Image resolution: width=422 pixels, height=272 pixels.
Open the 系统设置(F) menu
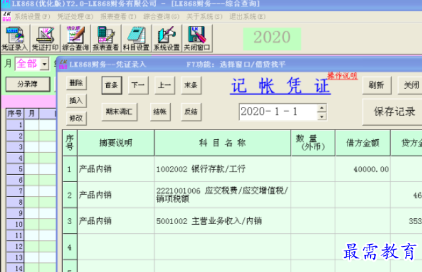pos(32,17)
